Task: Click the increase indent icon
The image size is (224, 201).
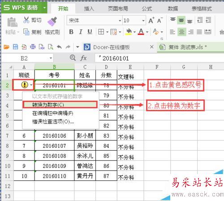Action: click(x=208, y=20)
